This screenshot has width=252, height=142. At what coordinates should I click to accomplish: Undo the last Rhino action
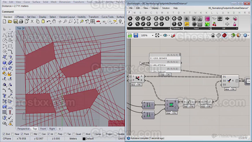point(48,22)
